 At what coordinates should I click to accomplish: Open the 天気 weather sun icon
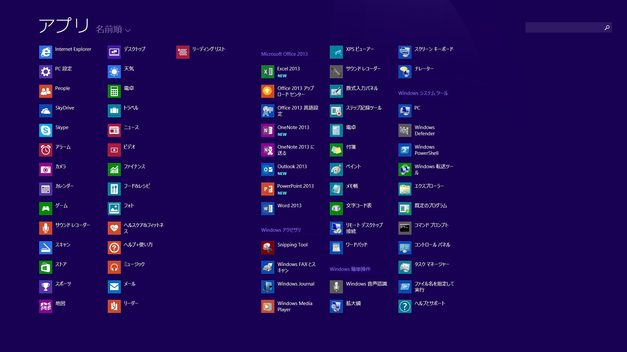pos(114,72)
